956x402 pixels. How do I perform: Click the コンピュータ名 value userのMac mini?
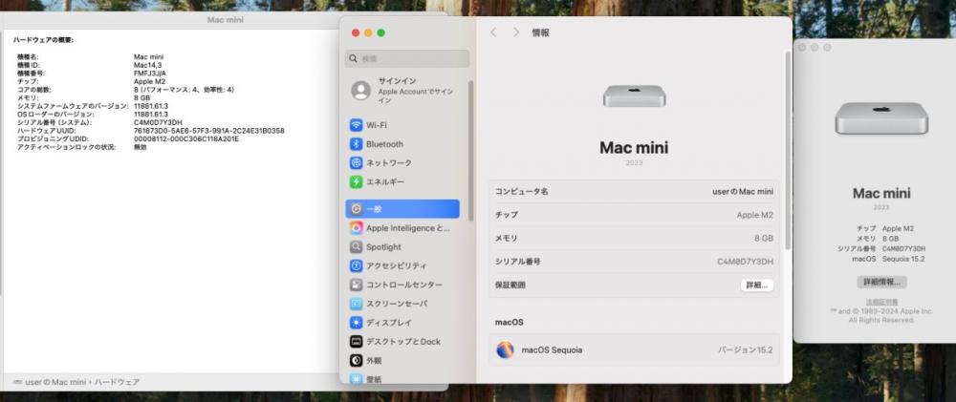[x=743, y=191]
